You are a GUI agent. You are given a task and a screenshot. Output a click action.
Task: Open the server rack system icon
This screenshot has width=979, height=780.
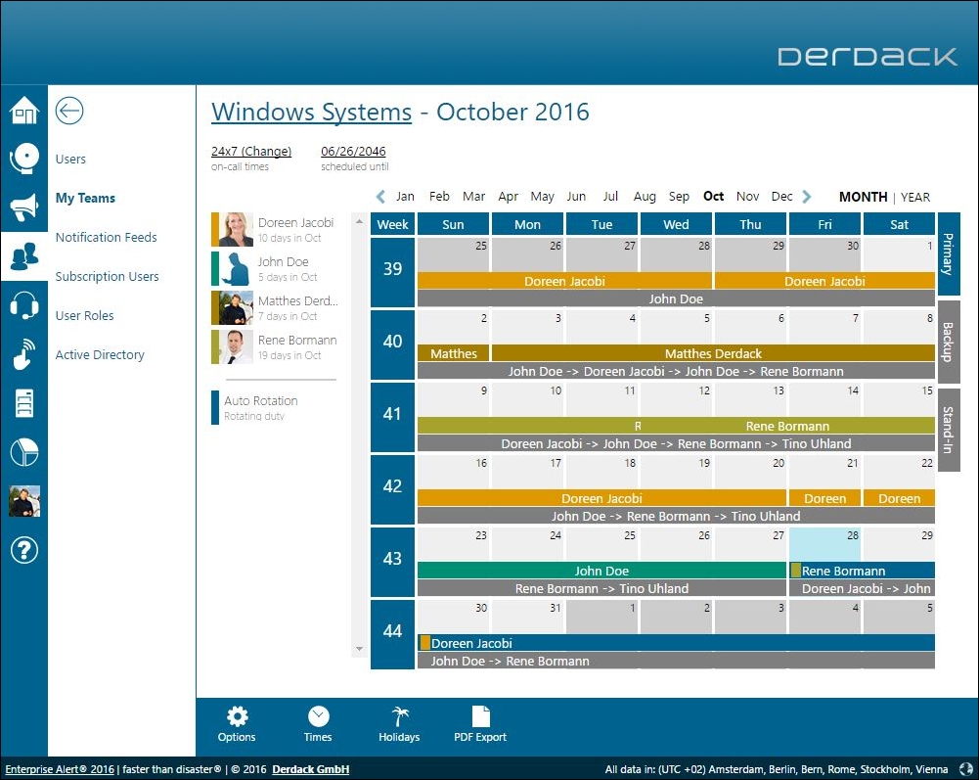pos(23,403)
